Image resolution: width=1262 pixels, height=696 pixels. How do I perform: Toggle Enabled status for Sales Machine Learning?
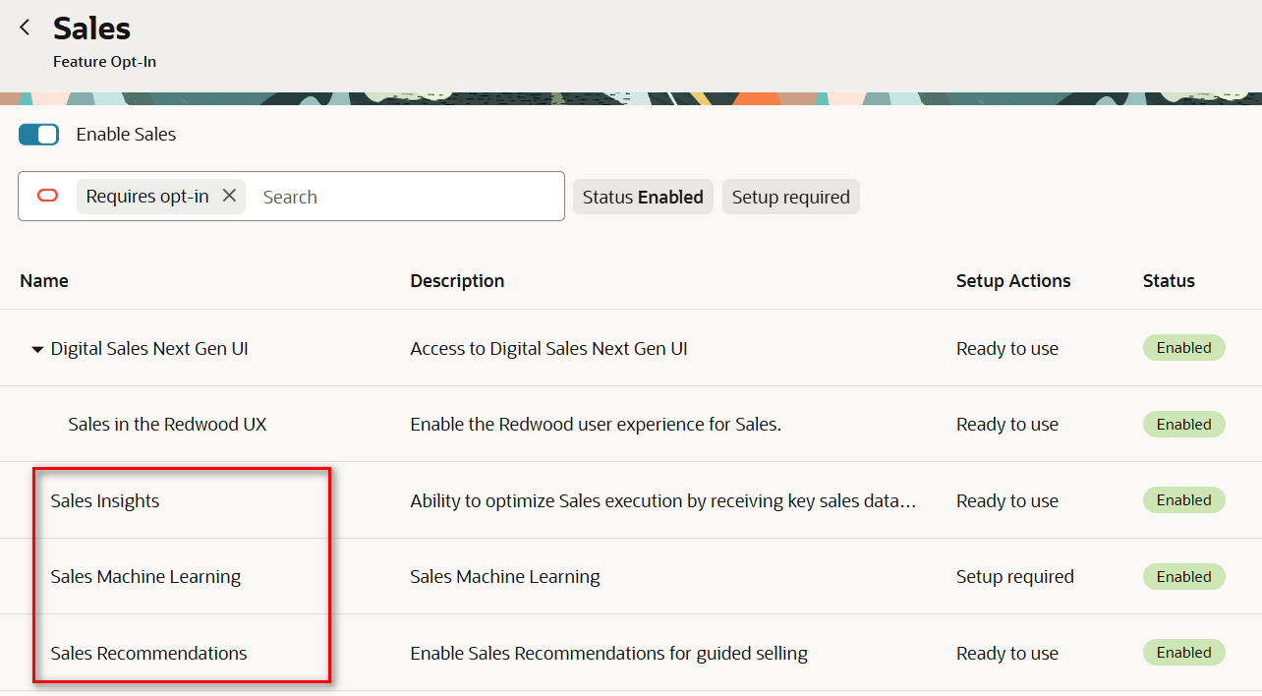coord(1183,577)
